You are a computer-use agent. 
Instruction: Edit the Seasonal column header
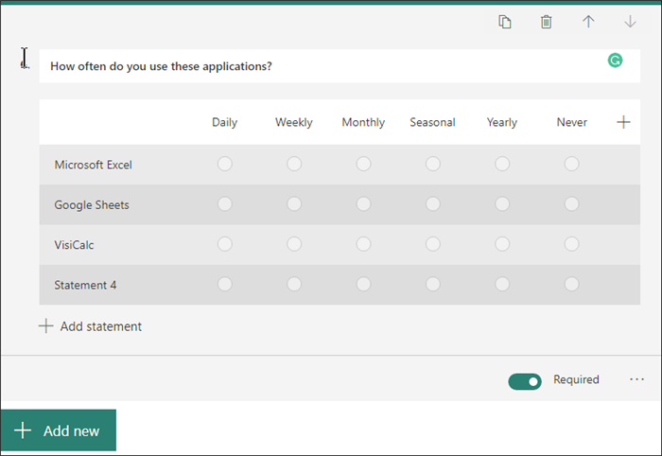432,122
